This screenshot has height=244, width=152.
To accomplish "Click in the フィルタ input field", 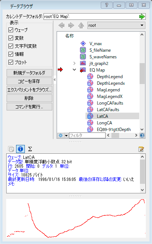I will pos(87,135).
